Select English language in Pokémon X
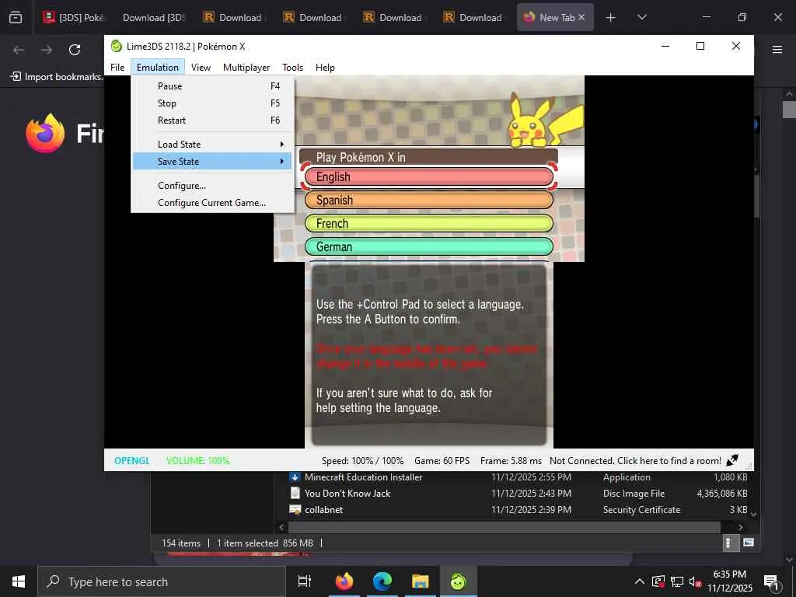Viewport: 796px width, 597px height. point(428,176)
